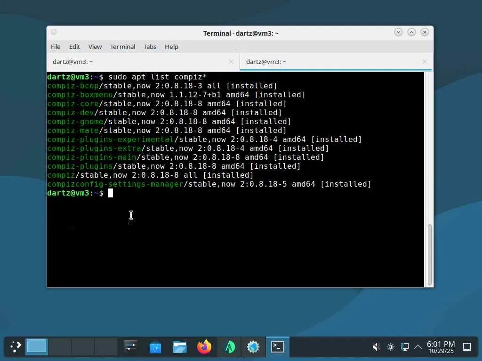Image resolution: width=482 pixels, height=361 pixels.
Task: Open the Edit menu
Action: point(74,47)
